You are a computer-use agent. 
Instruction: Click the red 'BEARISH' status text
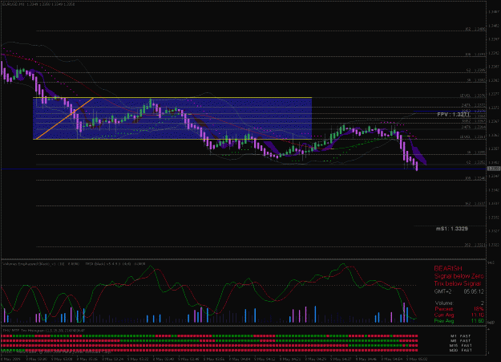point(448,269)
